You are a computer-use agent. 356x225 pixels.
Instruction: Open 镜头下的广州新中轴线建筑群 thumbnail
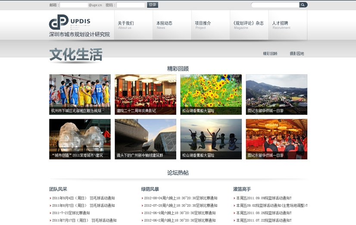click(145, 139)
